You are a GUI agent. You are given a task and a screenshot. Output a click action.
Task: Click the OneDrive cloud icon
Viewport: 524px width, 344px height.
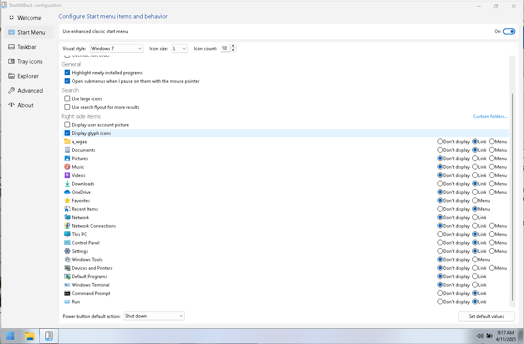coord(67,192)
